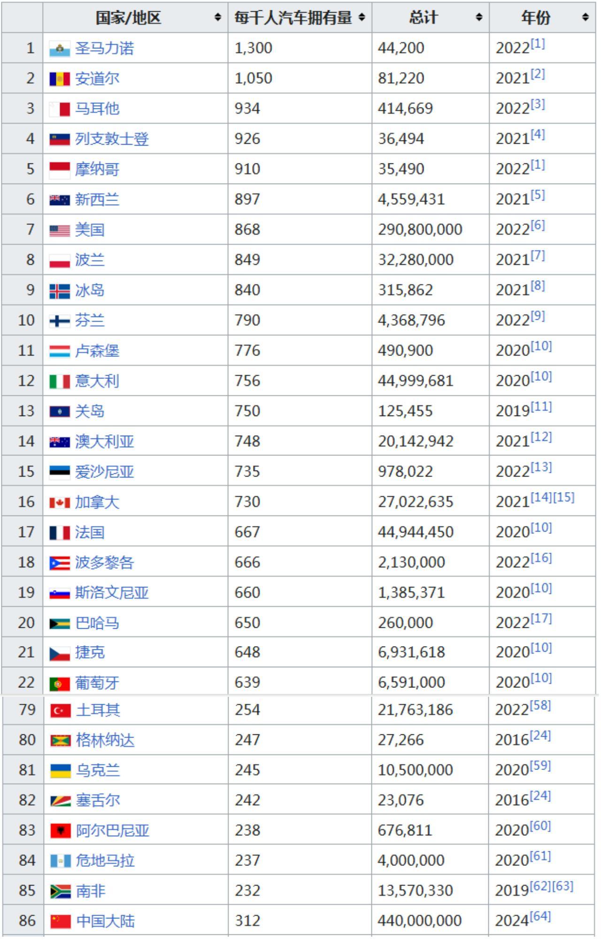Click the China flag icon

point(61,922)
